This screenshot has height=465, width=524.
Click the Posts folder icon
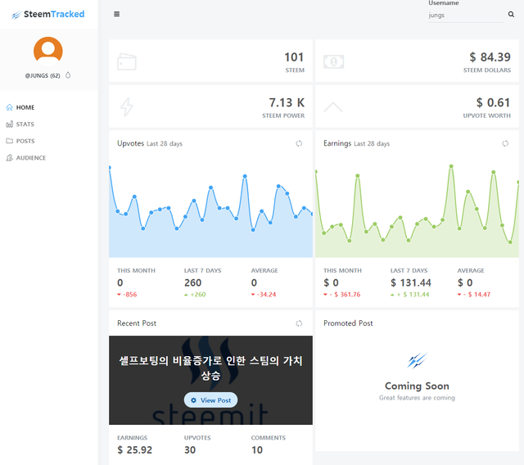tap(9, 141)
